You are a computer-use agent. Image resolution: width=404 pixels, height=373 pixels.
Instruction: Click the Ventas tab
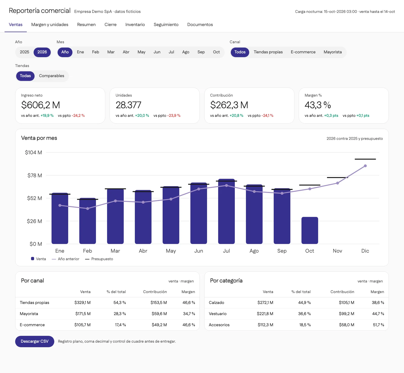tap(16, 25)
